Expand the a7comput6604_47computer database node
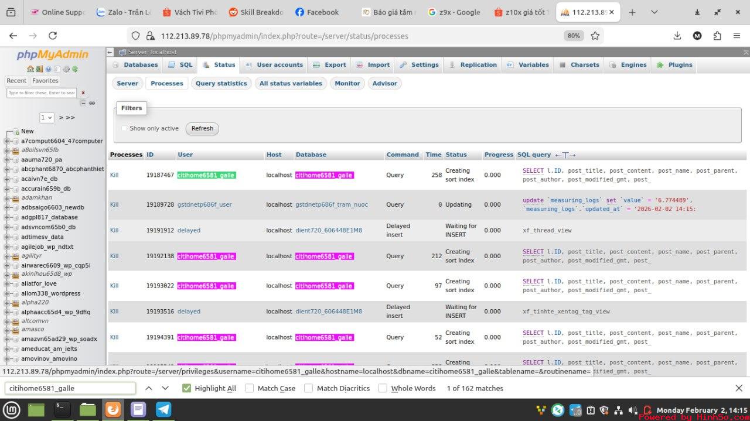 click(7, 141)
